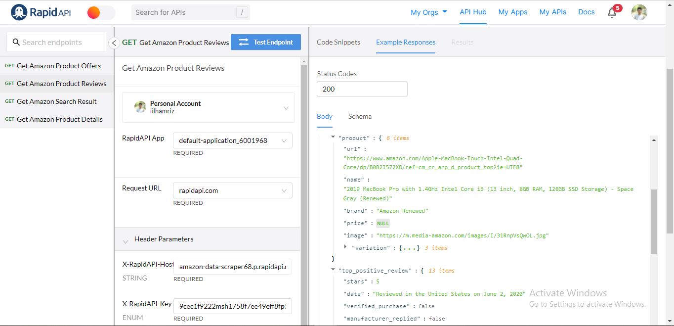This screenshot has width=674, height=326.
Task: Open the RapidAPI App dropdown
Action: coord(233,140)
